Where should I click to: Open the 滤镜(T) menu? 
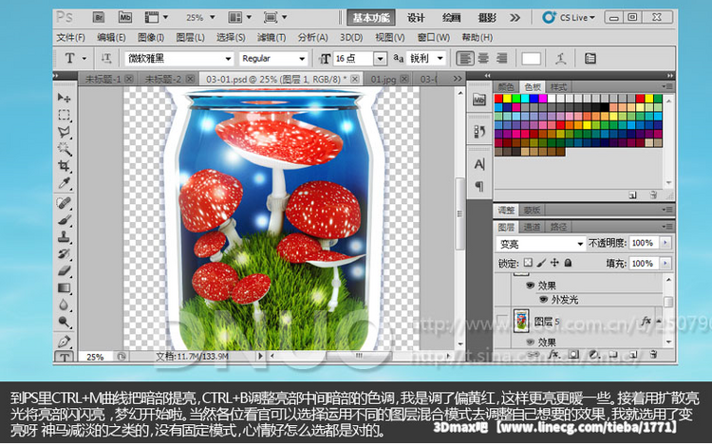(272, 37)
